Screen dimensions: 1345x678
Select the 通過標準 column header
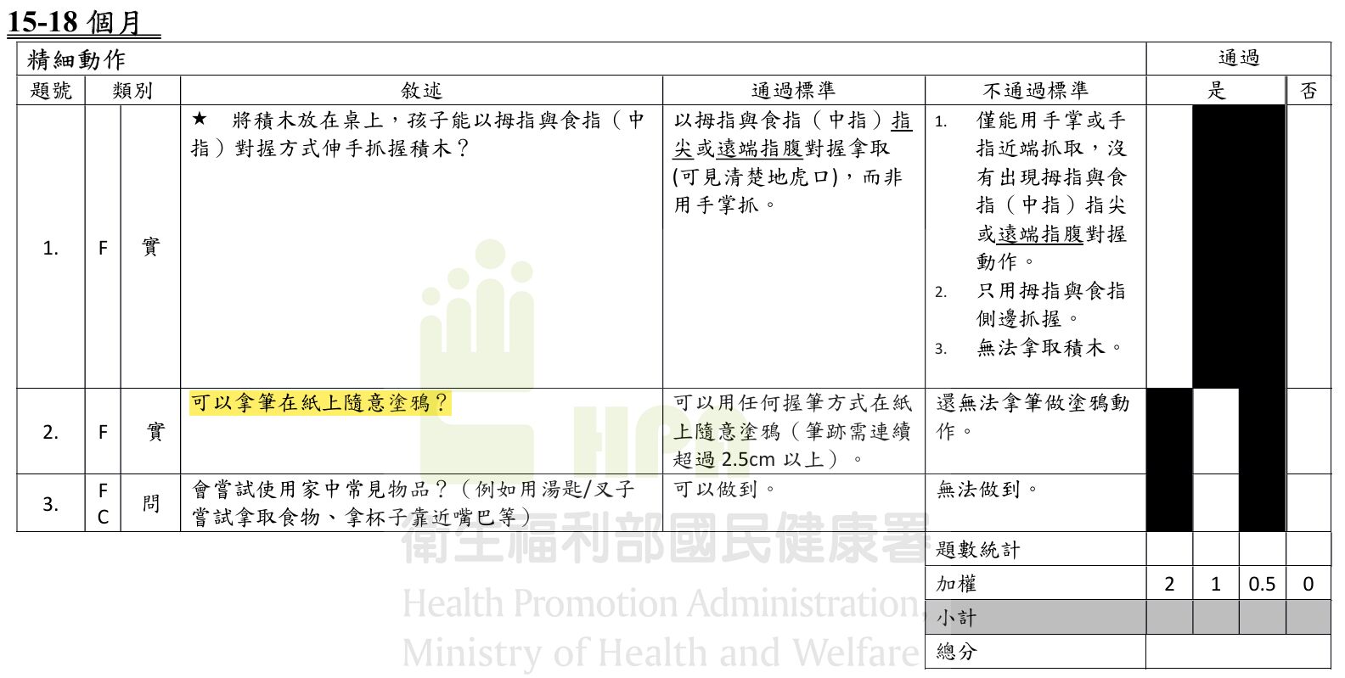pos(793,91)
